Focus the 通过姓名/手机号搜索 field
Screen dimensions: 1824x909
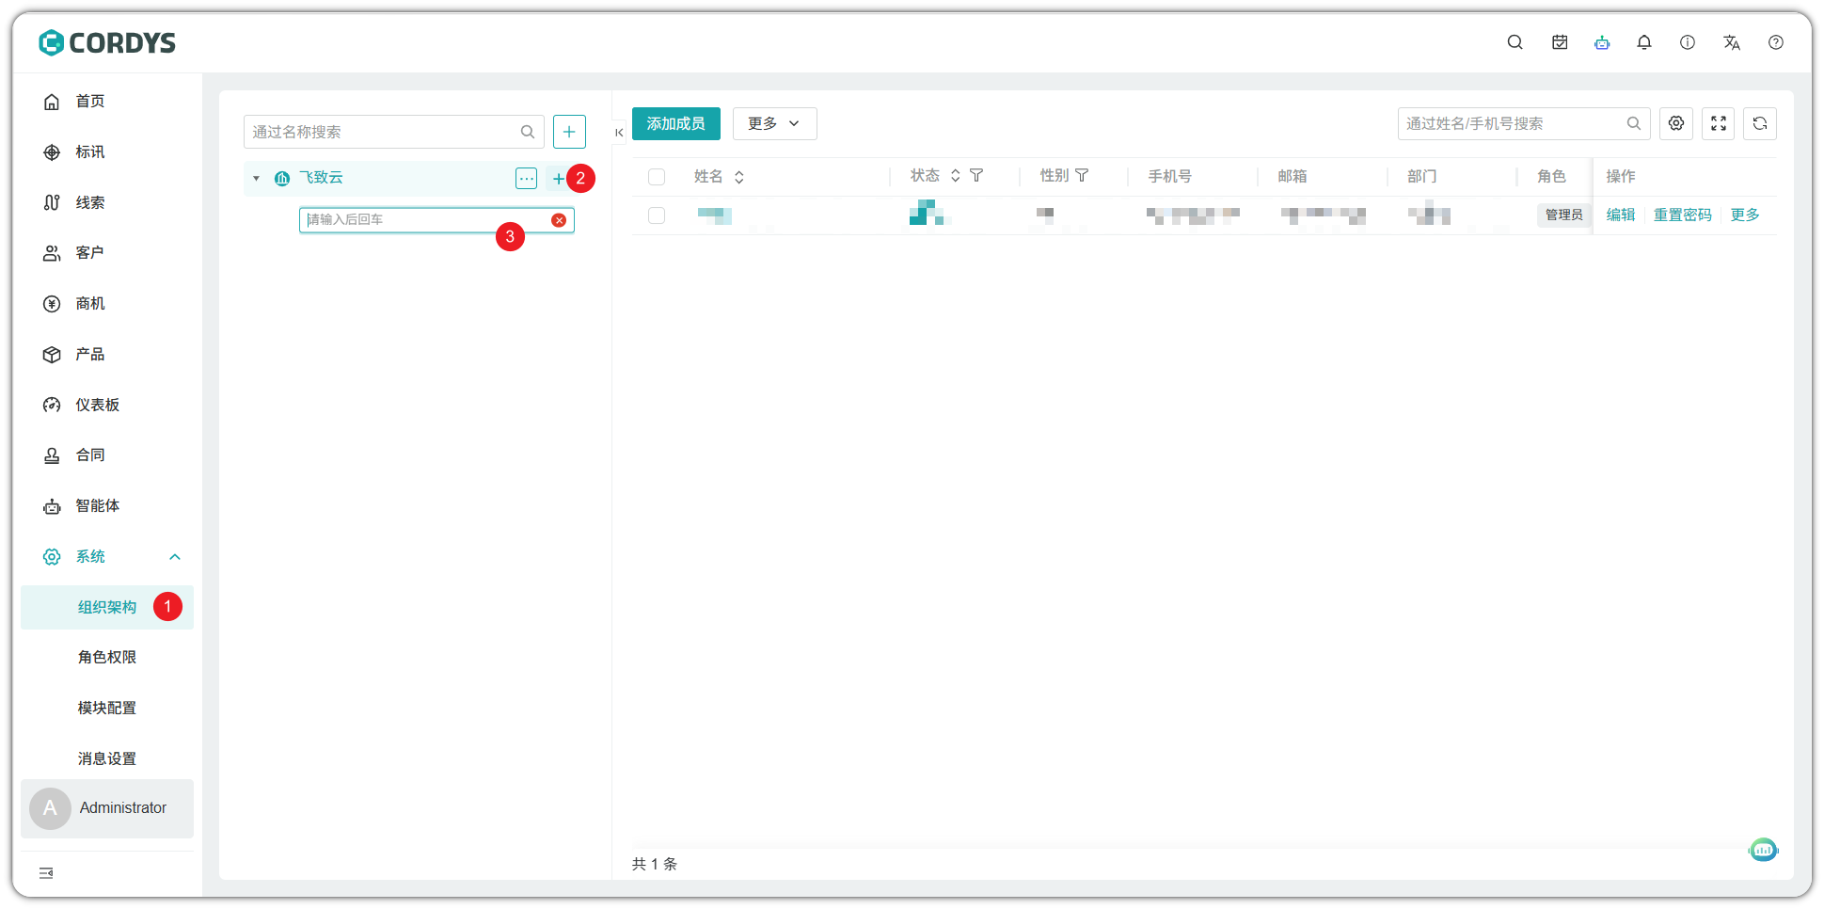[1513, 123]
